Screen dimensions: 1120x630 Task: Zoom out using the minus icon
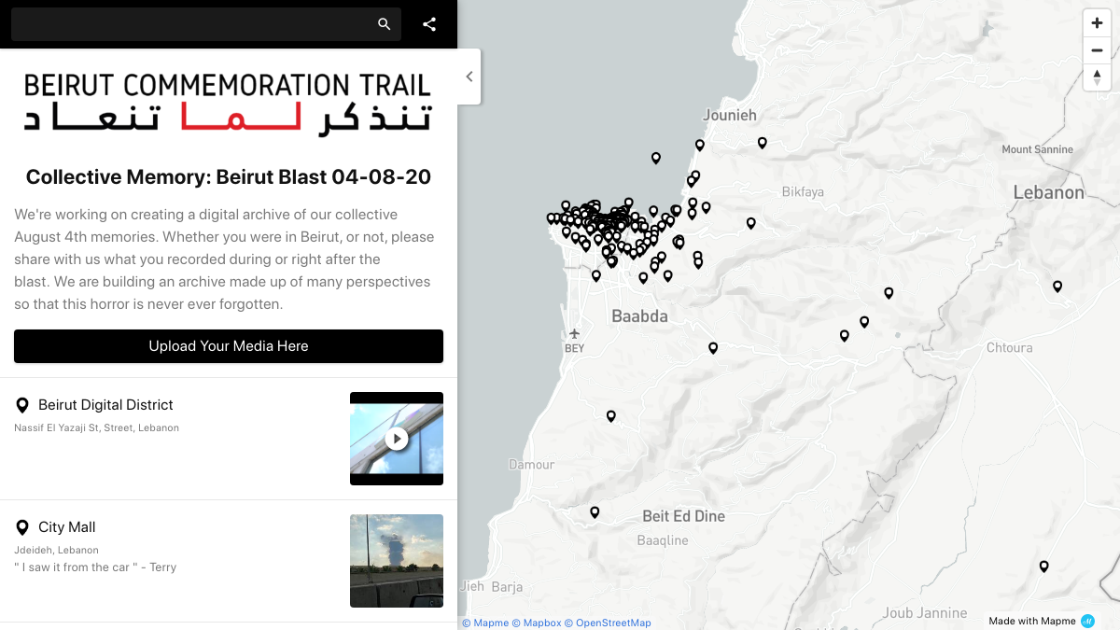(1097, 49)
